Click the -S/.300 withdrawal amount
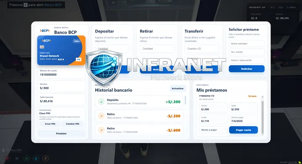Viewport: 302px width, 164px height. [174, 116]
